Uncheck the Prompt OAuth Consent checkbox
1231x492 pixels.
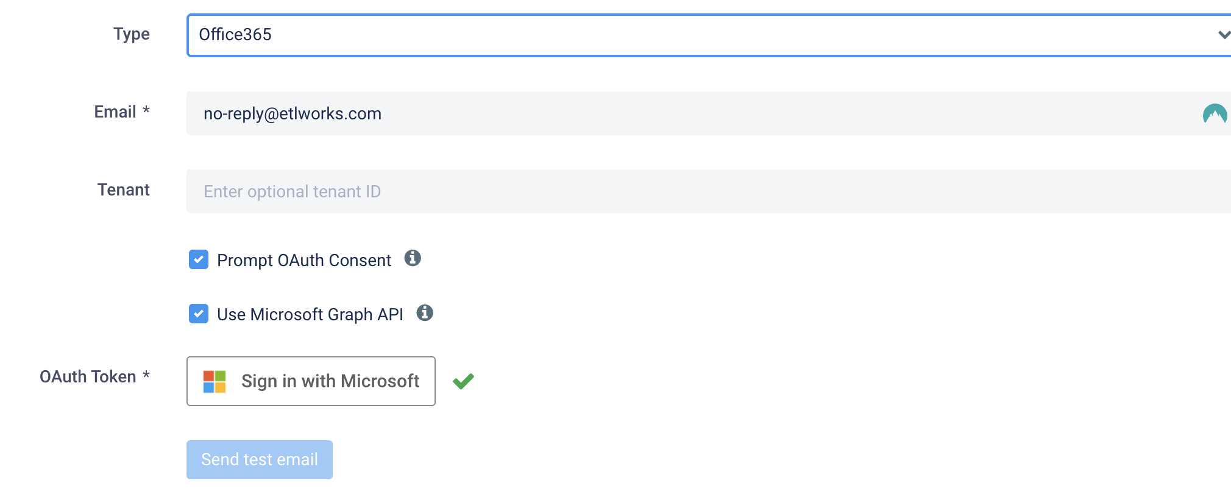[x=199, y=259]
